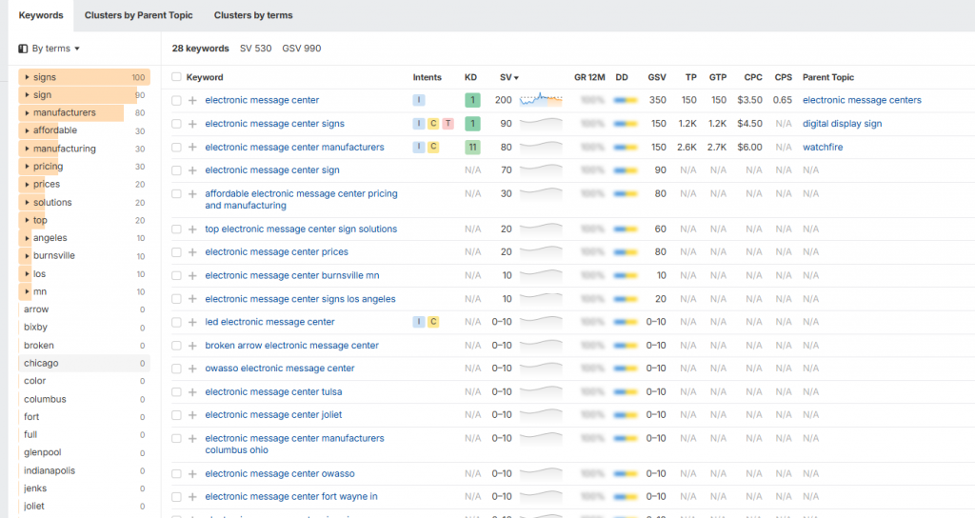Click the C intent badge for electronic message center manufacturers

433,148
